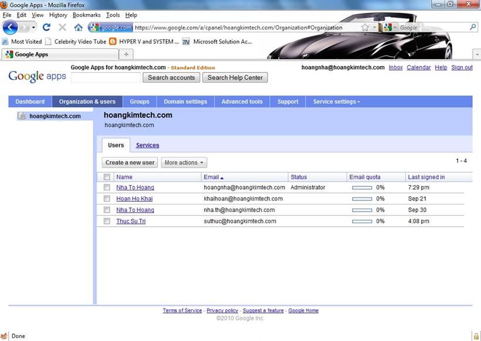The image size is (481, 341).
Task: Open the Tools menu
Action: (113, 15)
